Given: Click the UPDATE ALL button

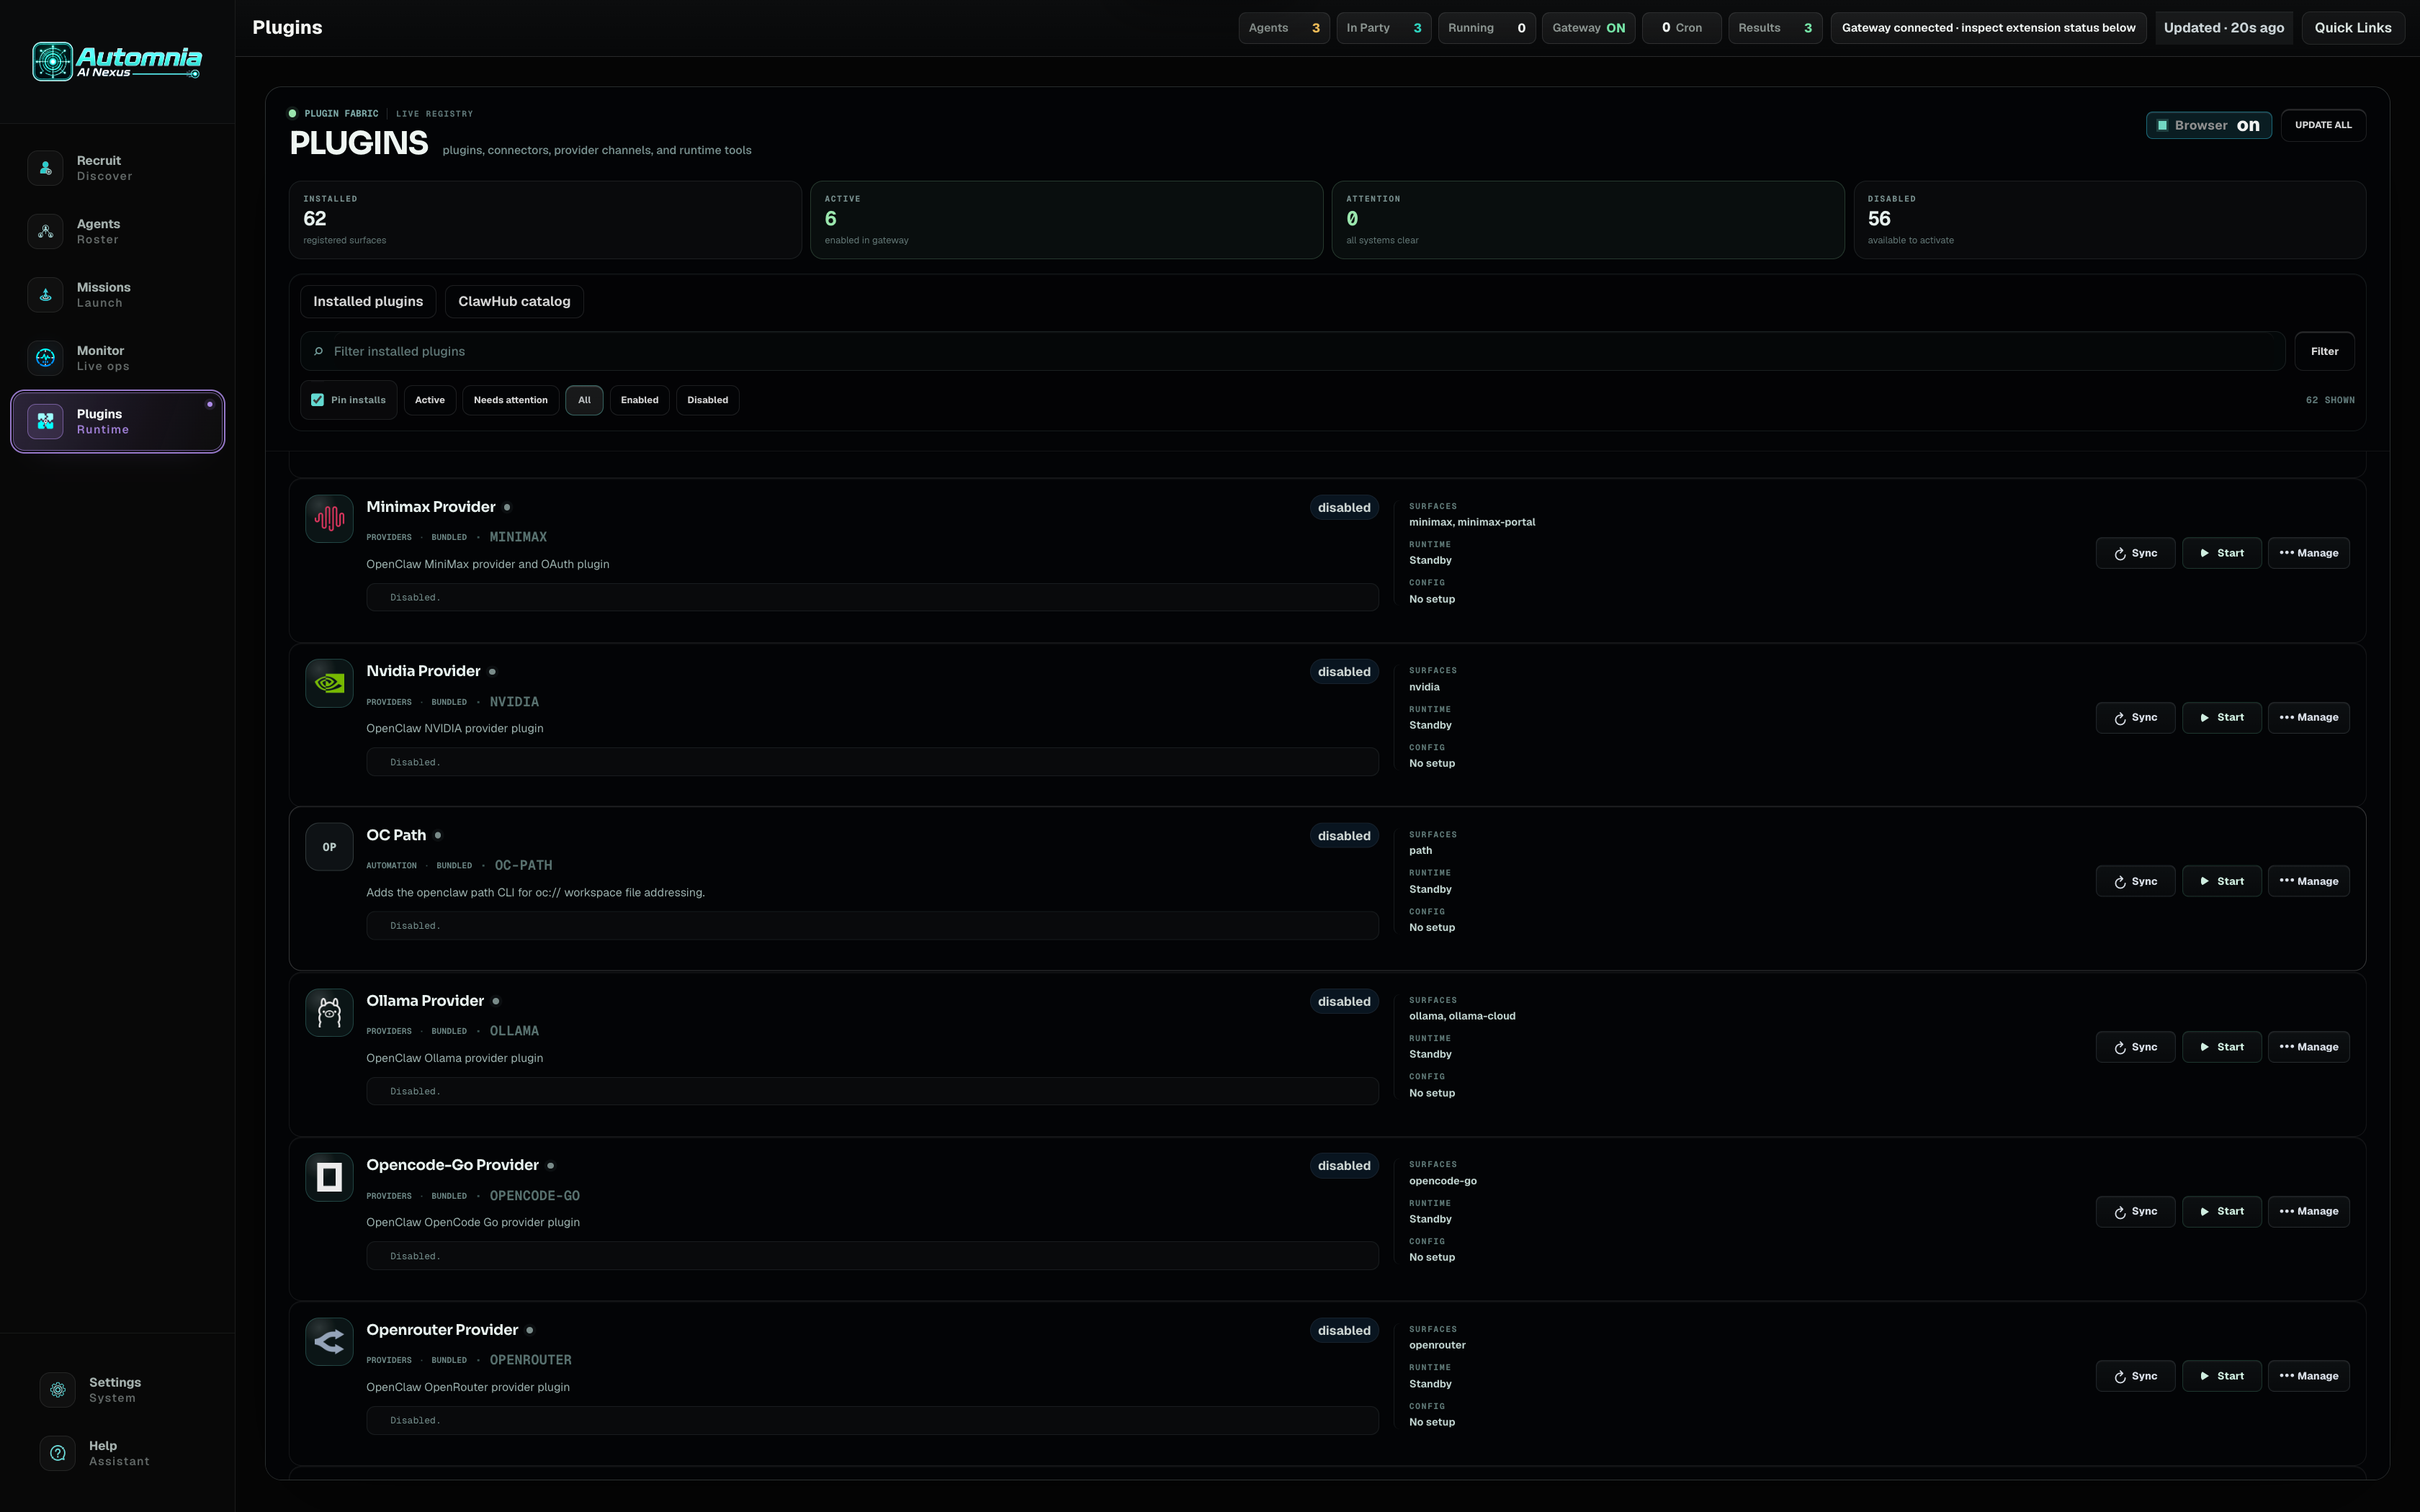Looking at the screenshot, I should [2323, 125].
